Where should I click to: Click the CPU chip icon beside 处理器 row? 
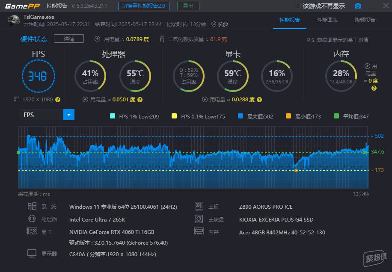coord(32,219)
